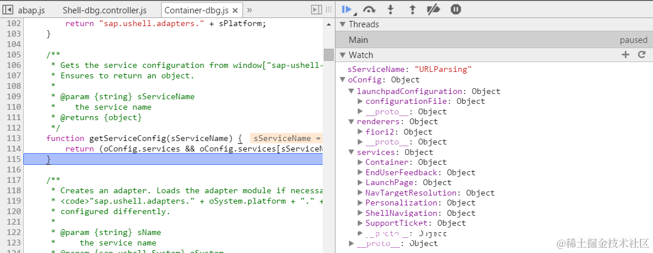Deactivate breakpoints
The width and height of the screenshot is (653, 253).
click(x=434, y=9)
